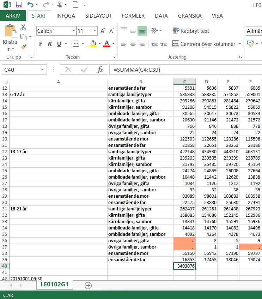The image size is (262, 299).
Task: Open the Urklipp clipboard dialog launcher
Action: 31,57
